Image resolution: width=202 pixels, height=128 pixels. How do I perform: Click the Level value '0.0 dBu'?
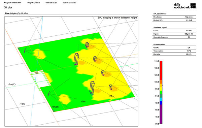point(189,31)
